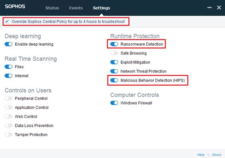Screen dimensions: 225x158
Task: Disable Ransomware Detection toggle
Action: 114,44
